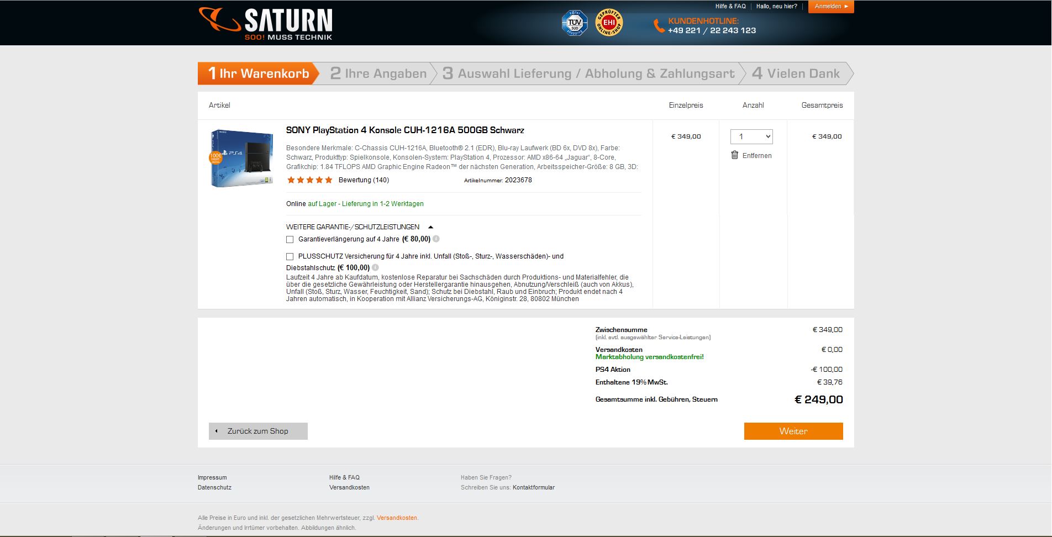Show info icon for PLUSSCHUTZ Diebstahlschutz
Image resolution: width=1052 pixels, height=537 pixels.
pyautogui.click(x=375, y=267)
